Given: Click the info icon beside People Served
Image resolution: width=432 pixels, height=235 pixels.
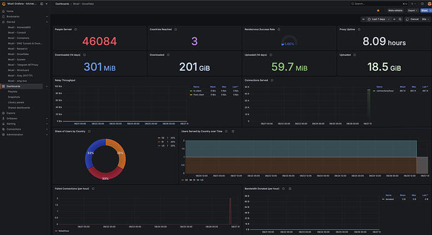Looking at the screenshot, I should [76, 29].
